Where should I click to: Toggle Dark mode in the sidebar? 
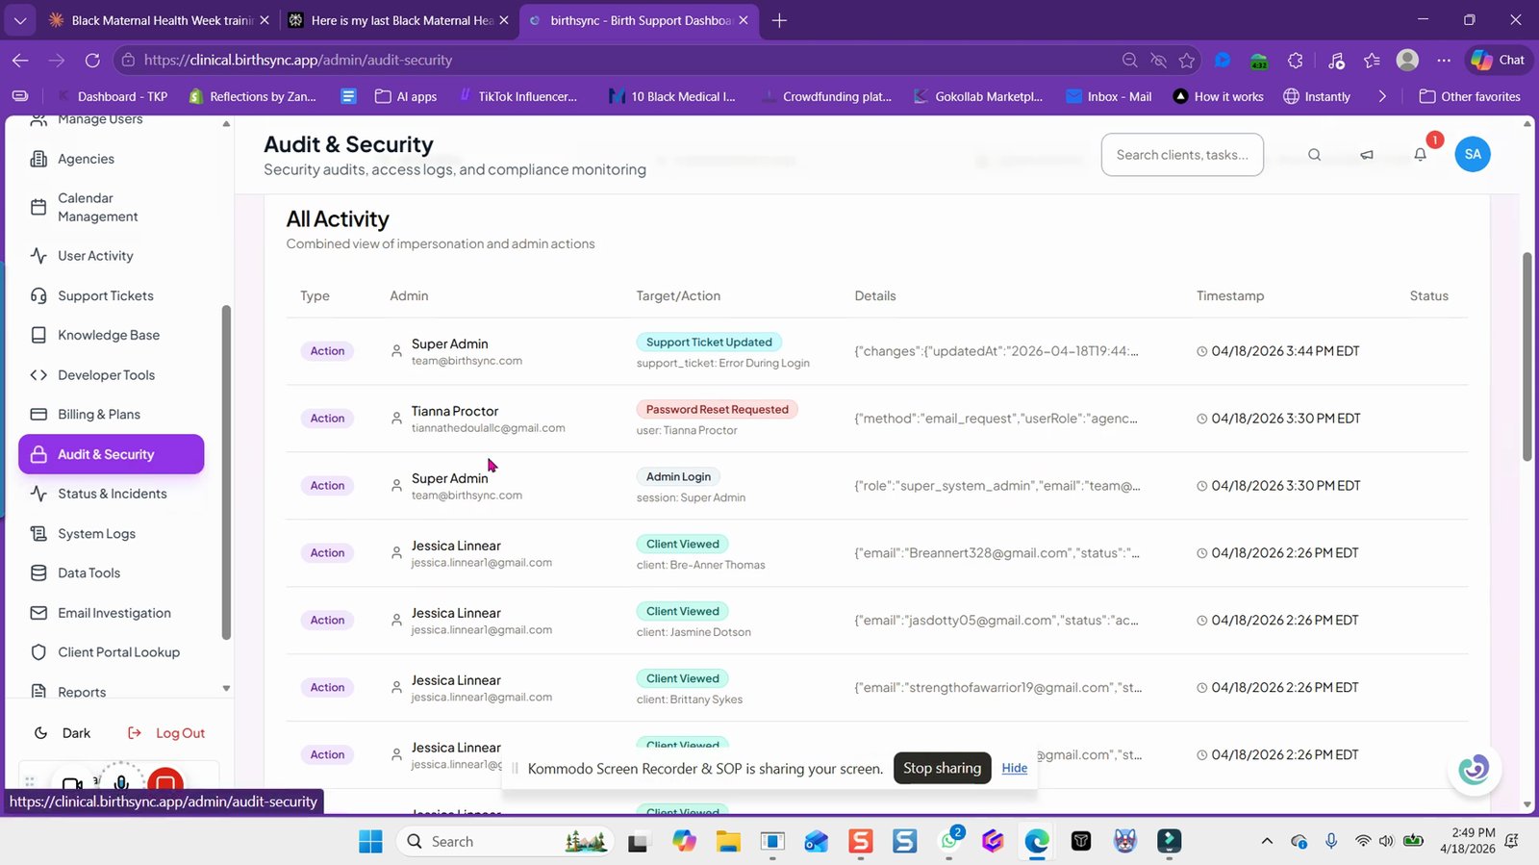[63, 733]
